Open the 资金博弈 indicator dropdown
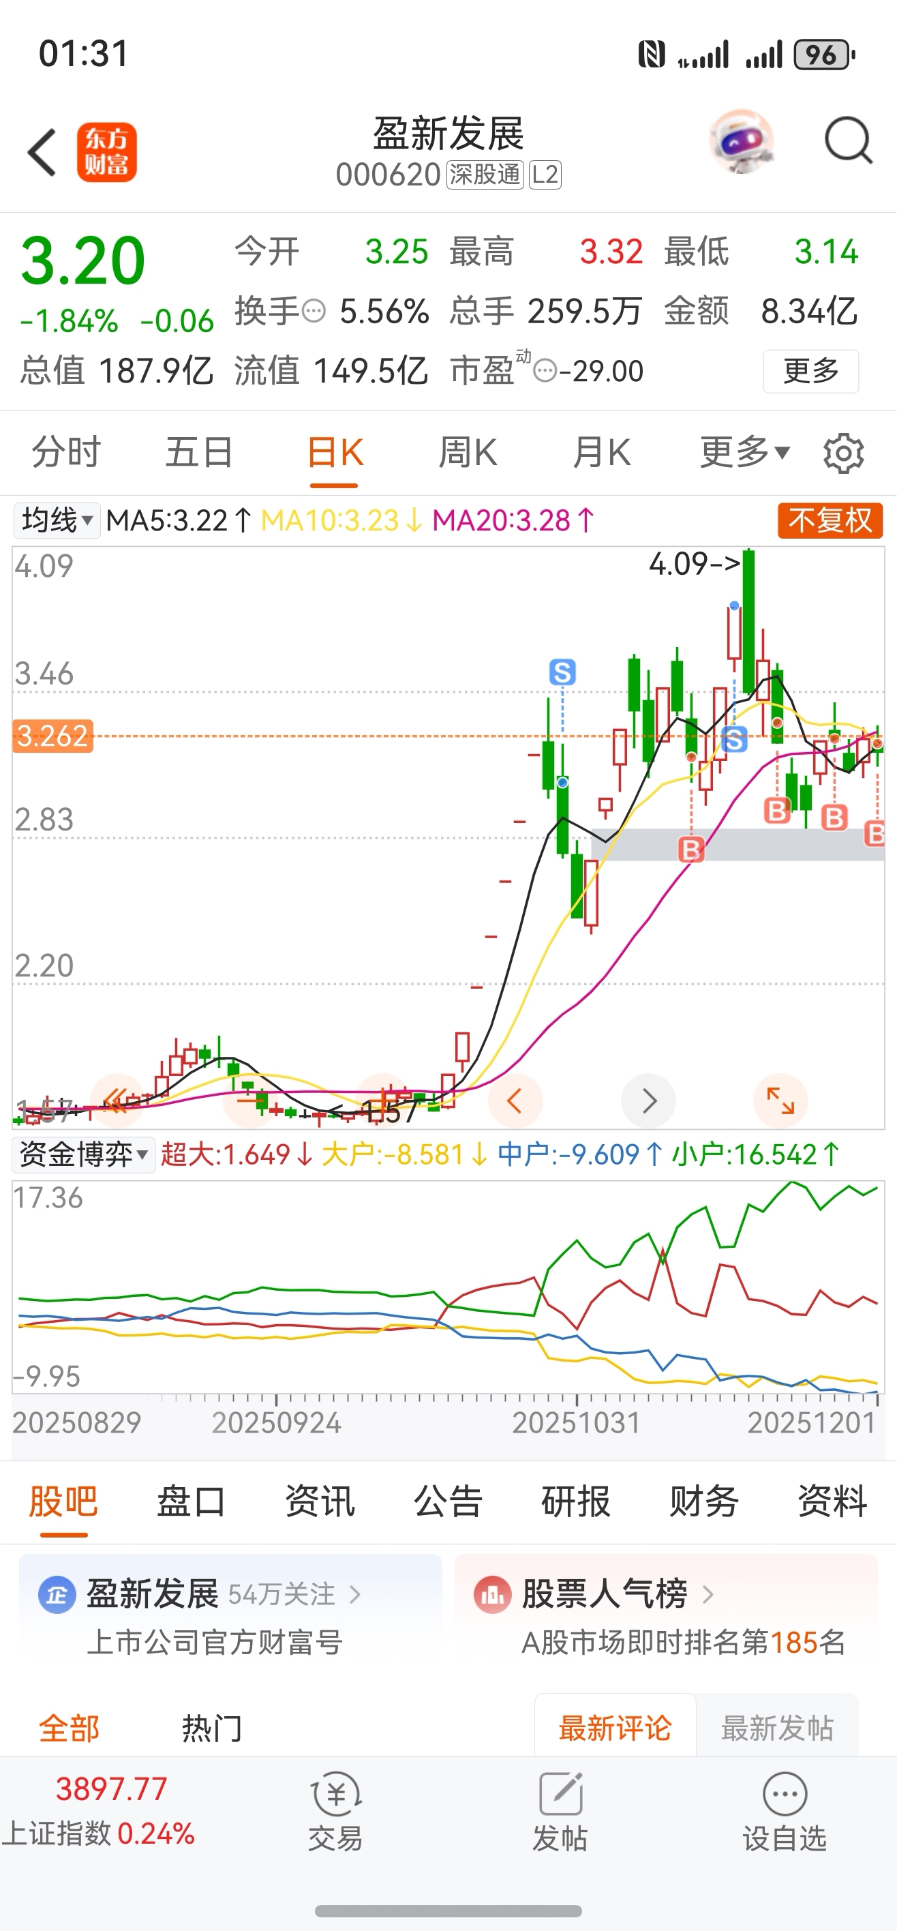The width and height of the screenshot is (897, 1931). (84, 1154)
